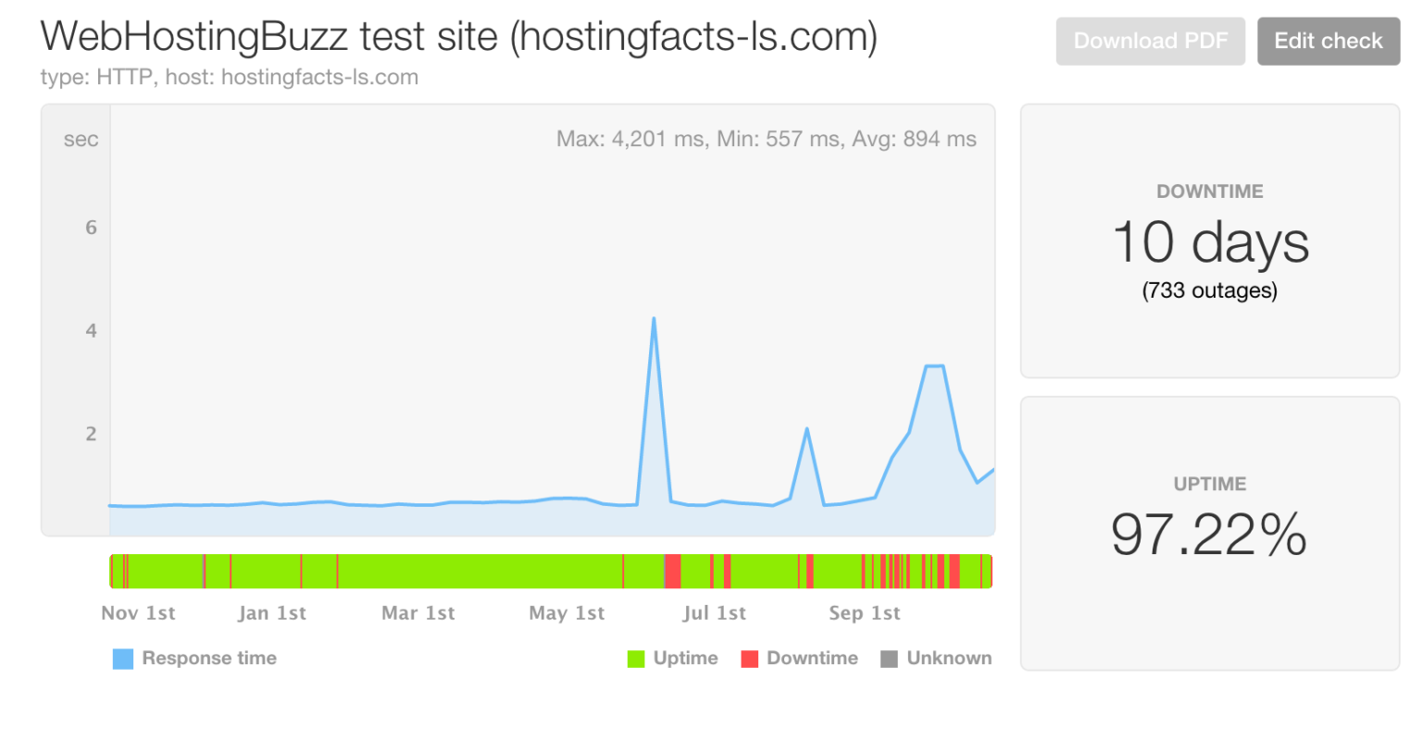The image size is (1422, 740).
Task: Click the Mar 1st axis label
Action: click(x=418, y=612)
